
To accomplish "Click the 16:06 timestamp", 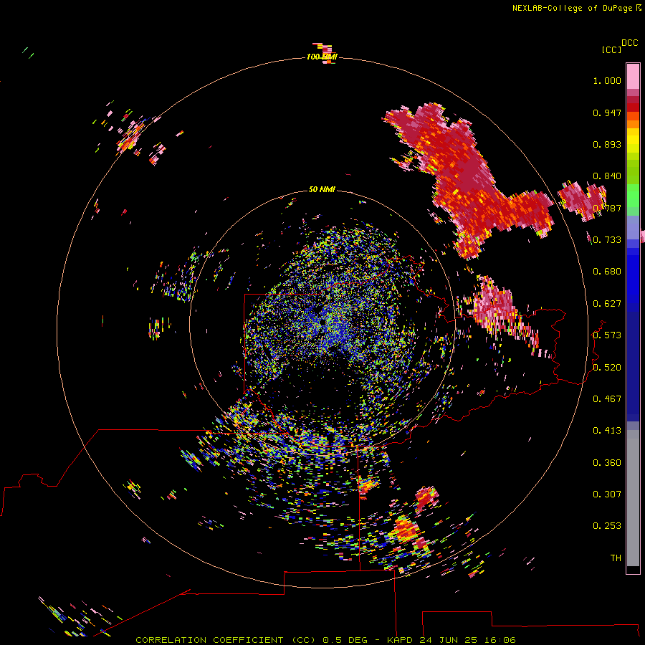I will coord(500,640).
